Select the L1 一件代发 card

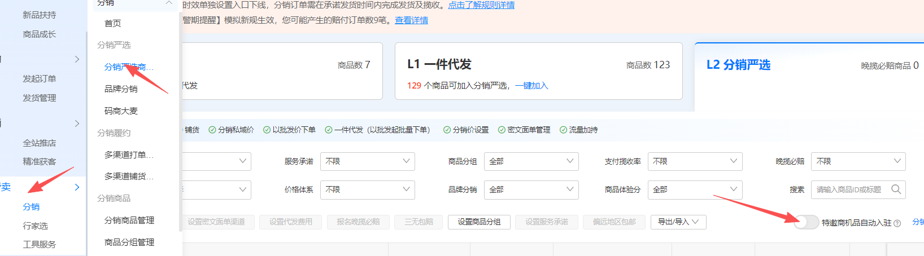point(538,71)
